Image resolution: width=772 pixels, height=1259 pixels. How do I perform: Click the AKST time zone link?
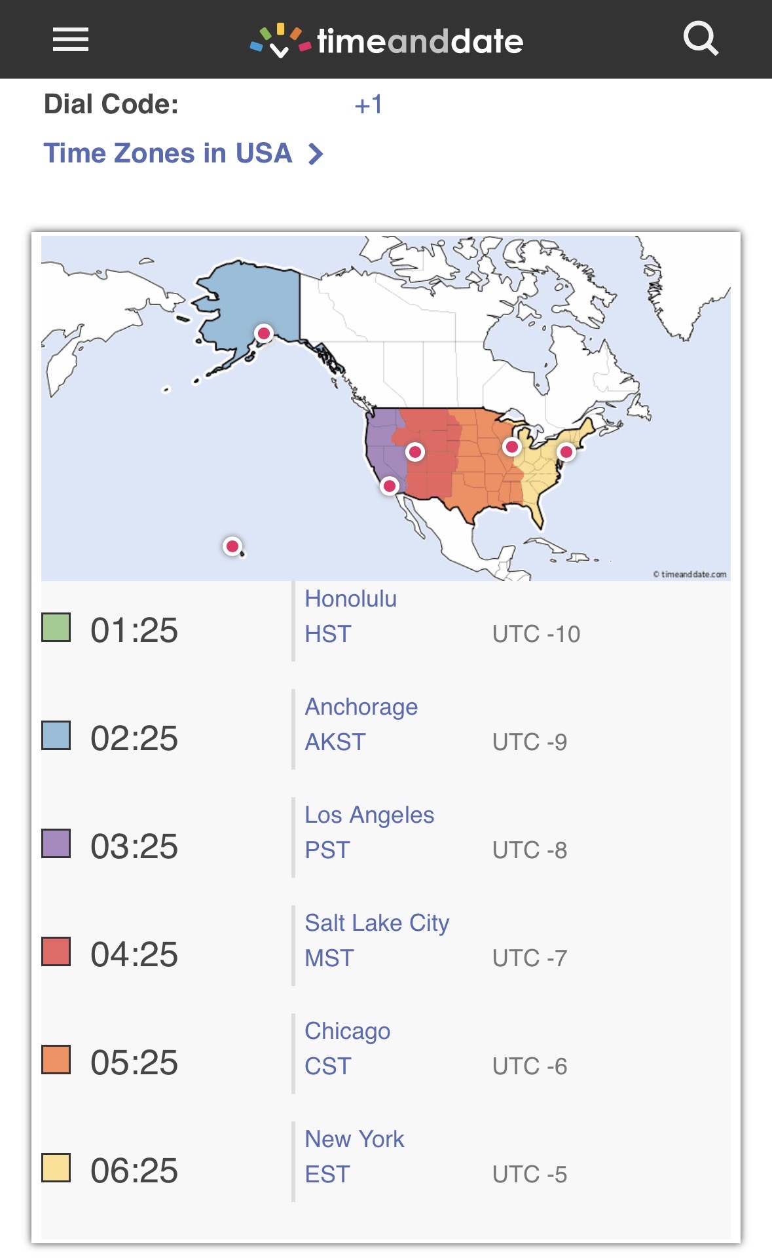click(x=335, y=742)
